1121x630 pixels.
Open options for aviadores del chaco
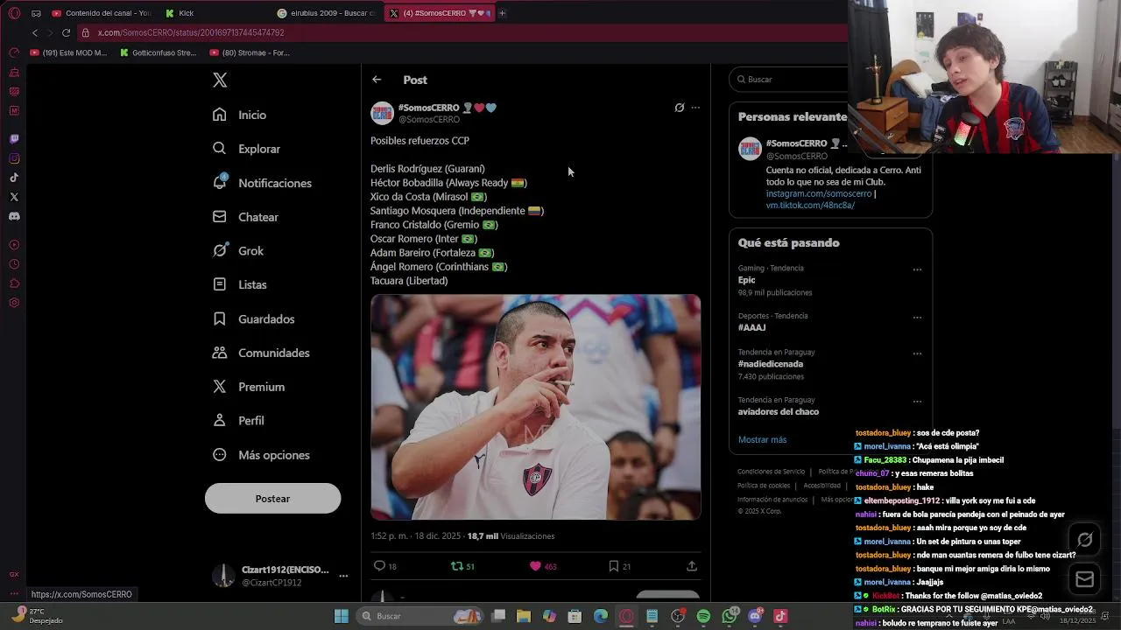click(x=917, y=401)
